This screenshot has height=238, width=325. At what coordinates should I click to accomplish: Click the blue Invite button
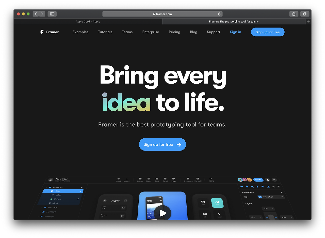coord(258,180)
